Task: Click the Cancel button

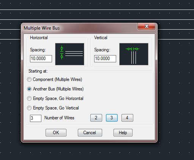Action: 90,133
